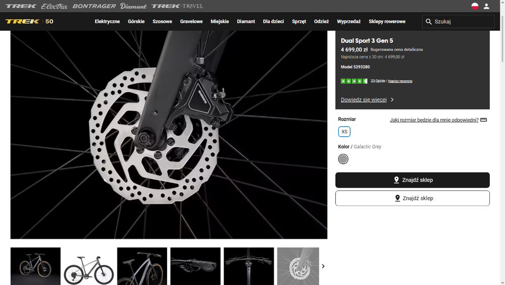Click the size guide ruler icon
This screenshot has width=505, height=285.
(x=483, y=120)
